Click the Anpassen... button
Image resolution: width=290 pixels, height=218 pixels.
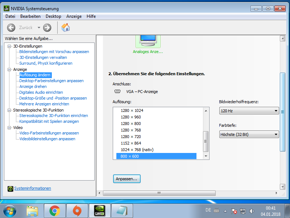(x=127, y=179)
